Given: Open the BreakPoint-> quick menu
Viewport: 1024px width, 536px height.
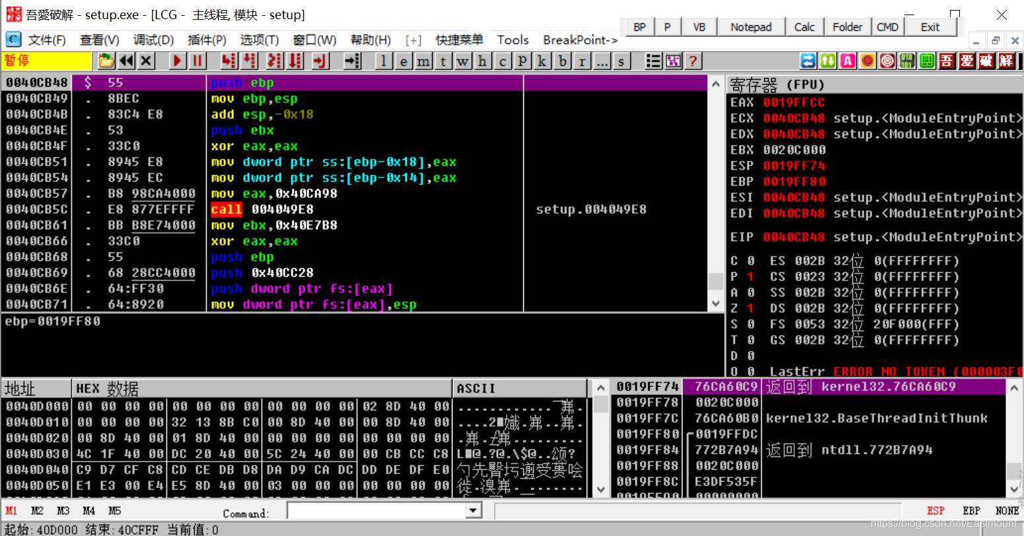Looking at the screenshot, I should tap(580, 40).
